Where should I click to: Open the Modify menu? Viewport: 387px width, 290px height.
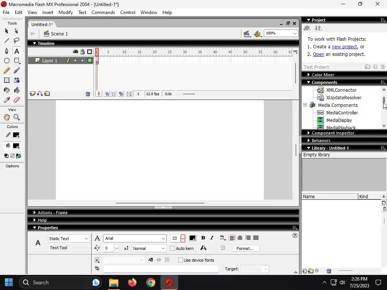(66, 12)
